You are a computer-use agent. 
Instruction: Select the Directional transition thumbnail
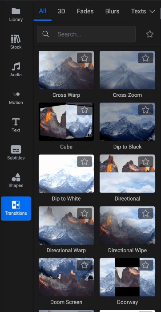[127, 173]
